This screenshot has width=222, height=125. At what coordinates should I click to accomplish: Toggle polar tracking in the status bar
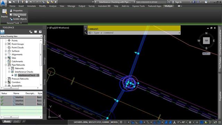pyautogui.click(x=141, y=122)
